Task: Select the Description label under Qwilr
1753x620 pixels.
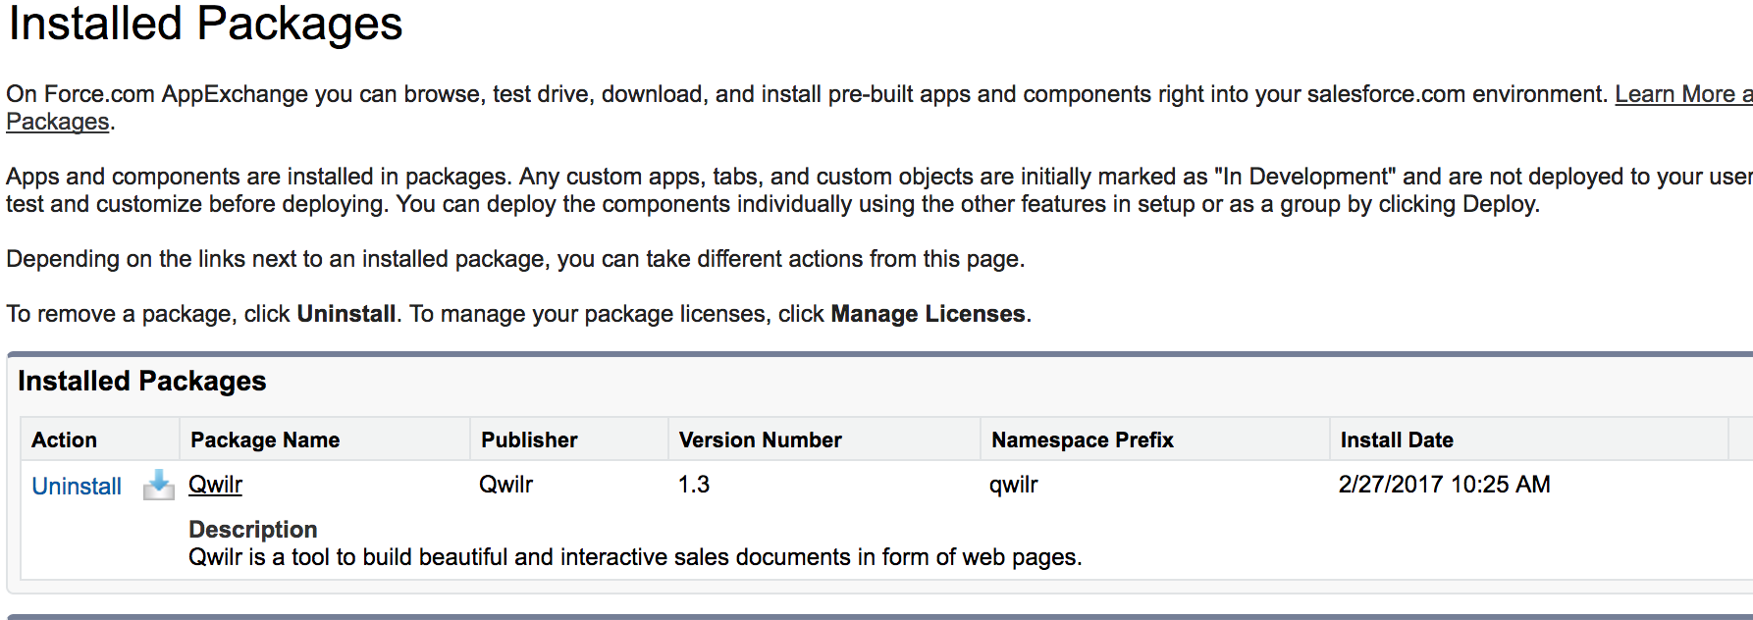Action: [x=253, y=530]
